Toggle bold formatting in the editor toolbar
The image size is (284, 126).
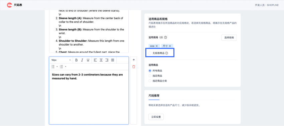77,60
